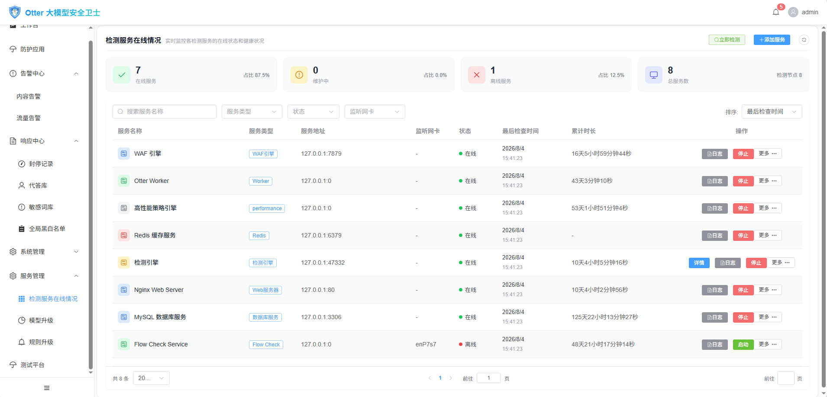Click the notification bell icon
The width and height of the screenshot is (827, 397).
click(x=775, y=12)
